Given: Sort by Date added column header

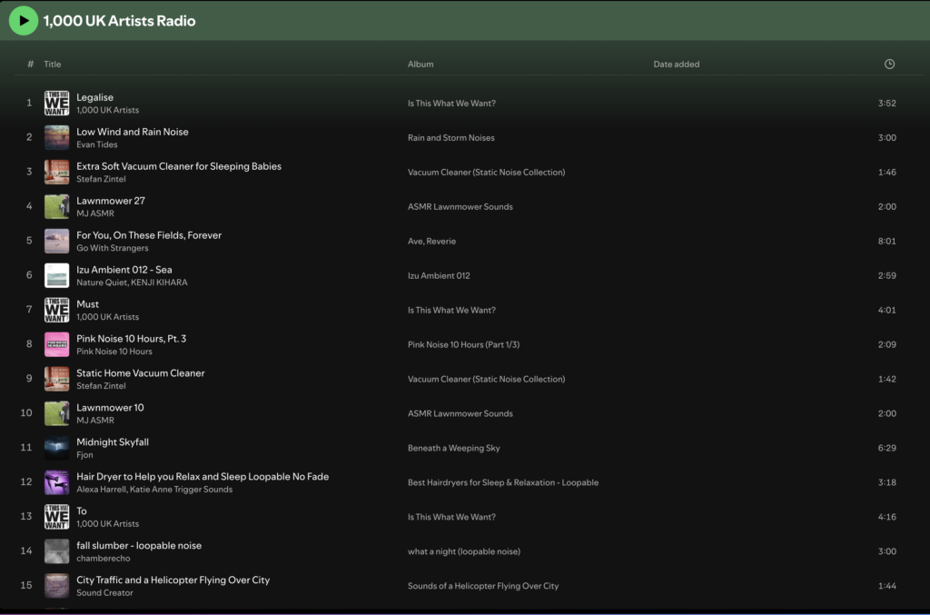Looking at the screenshot, I should (676, 64).
